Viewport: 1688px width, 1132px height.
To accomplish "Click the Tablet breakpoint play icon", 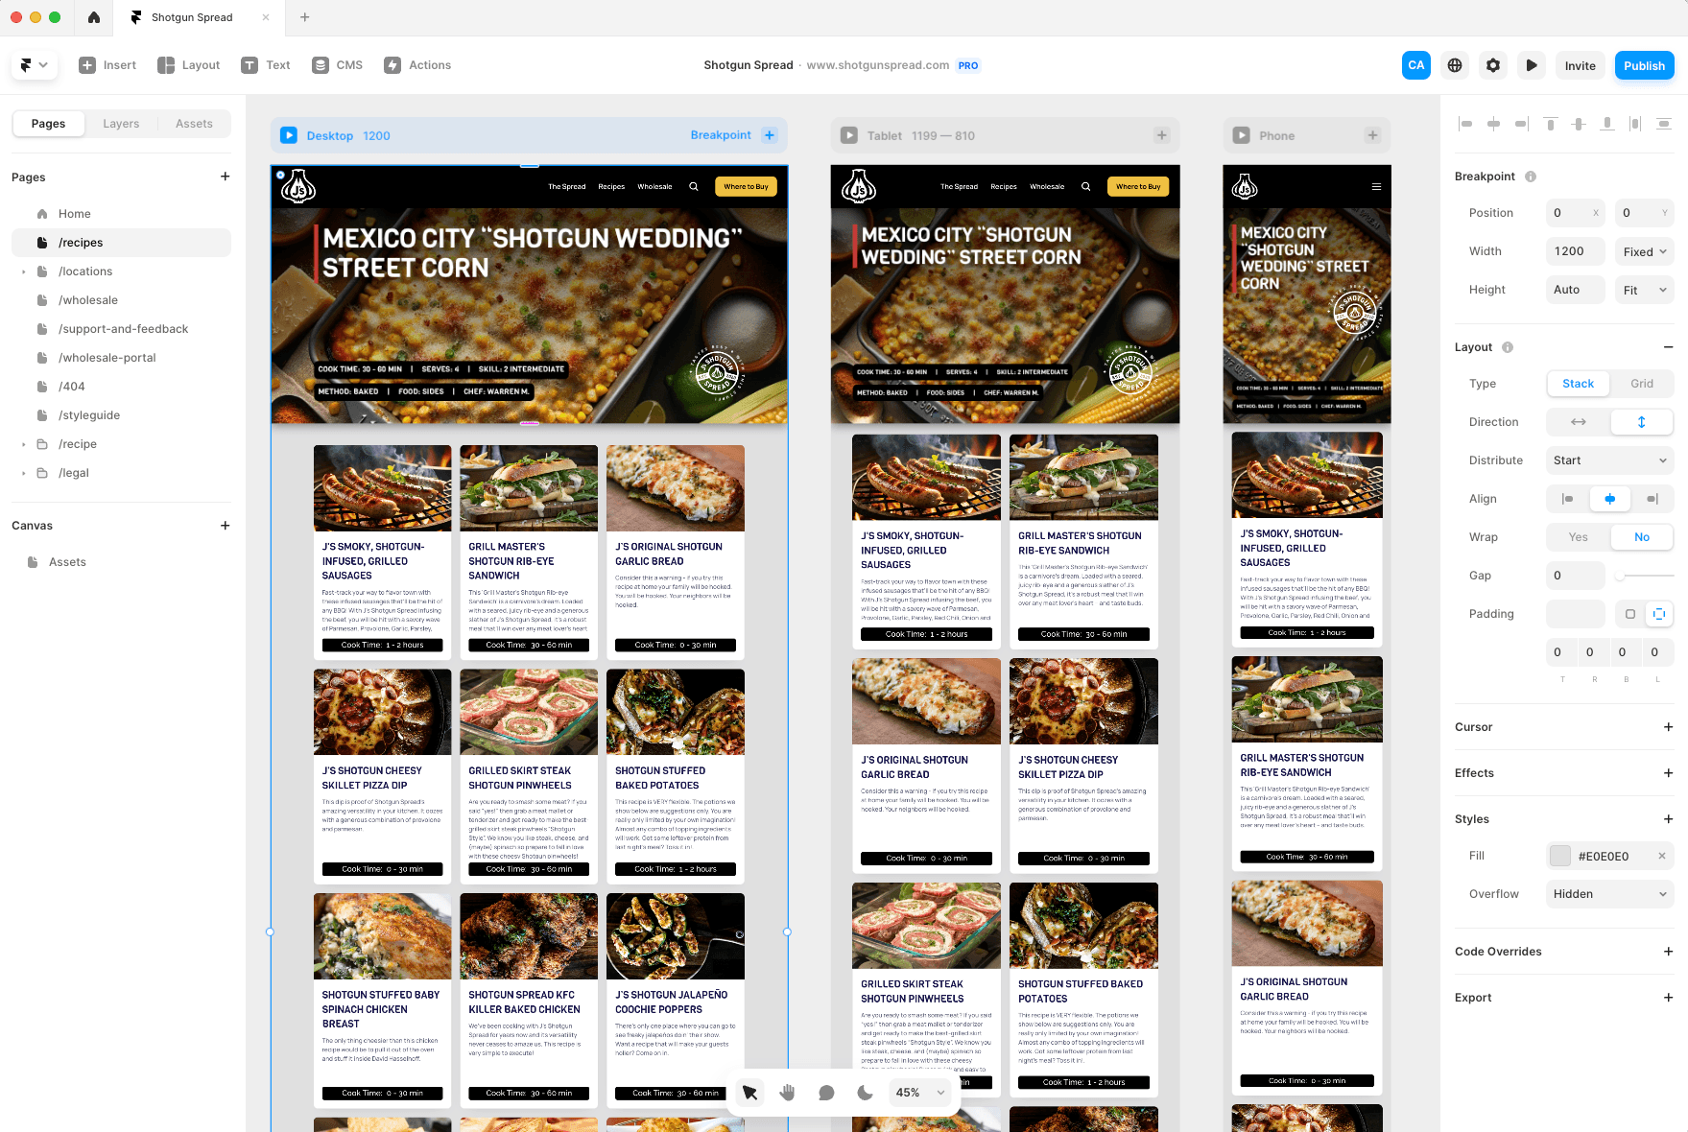I will (x=849, y=135).
